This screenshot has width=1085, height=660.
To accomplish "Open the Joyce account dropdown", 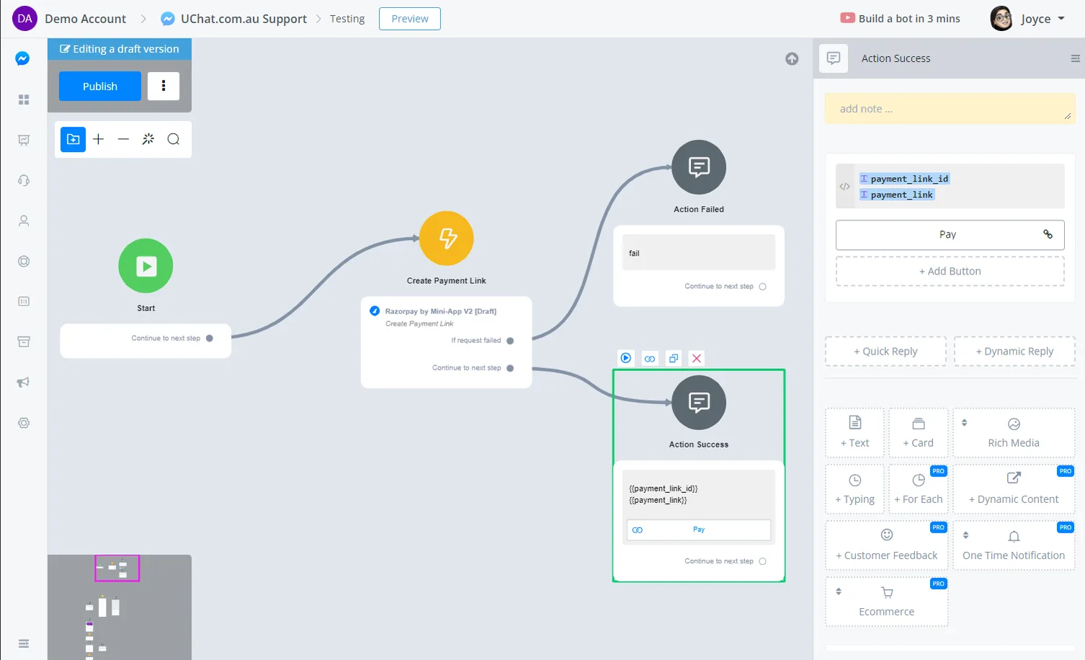I will pos(1027,19).
